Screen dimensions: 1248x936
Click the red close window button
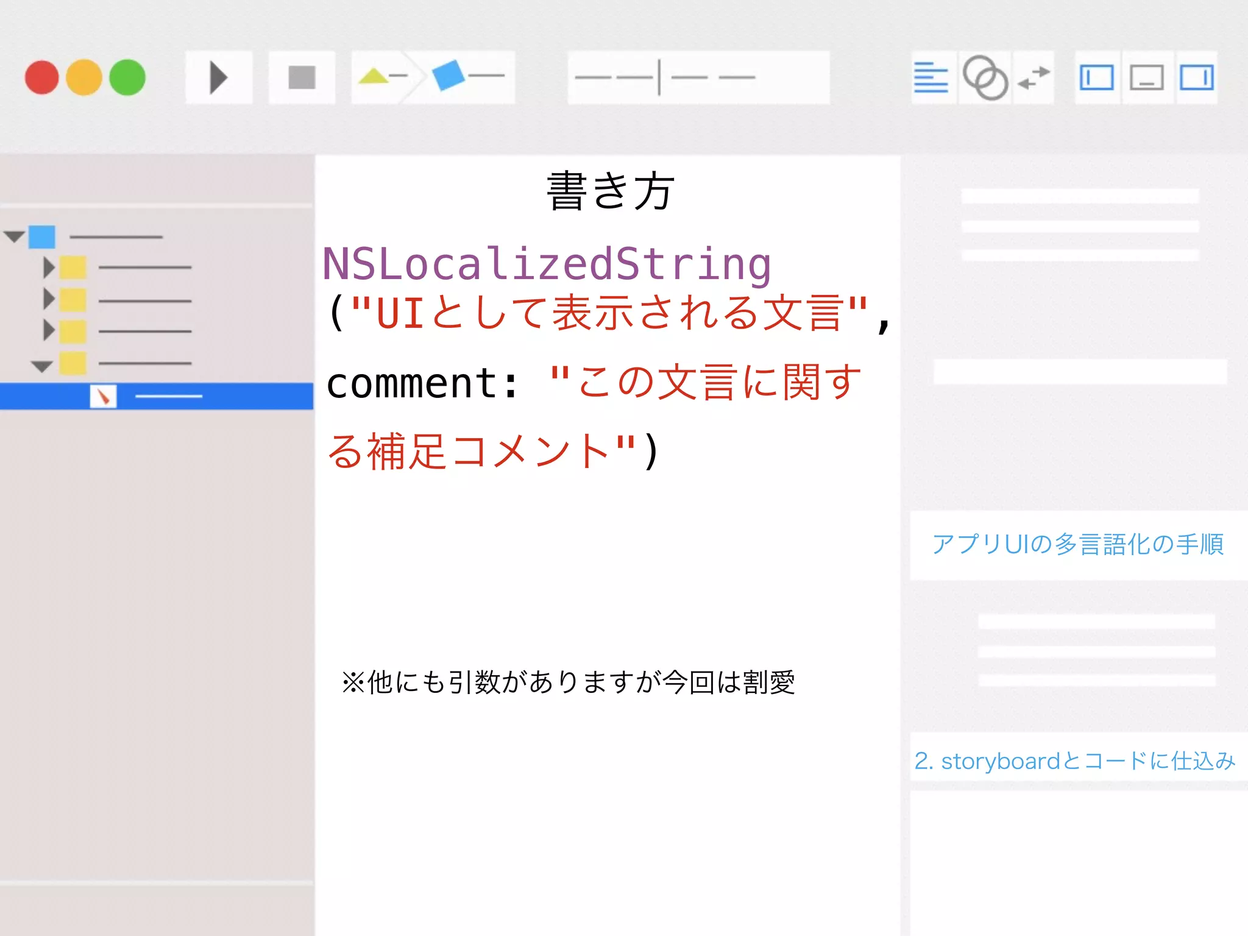point(41,77)
